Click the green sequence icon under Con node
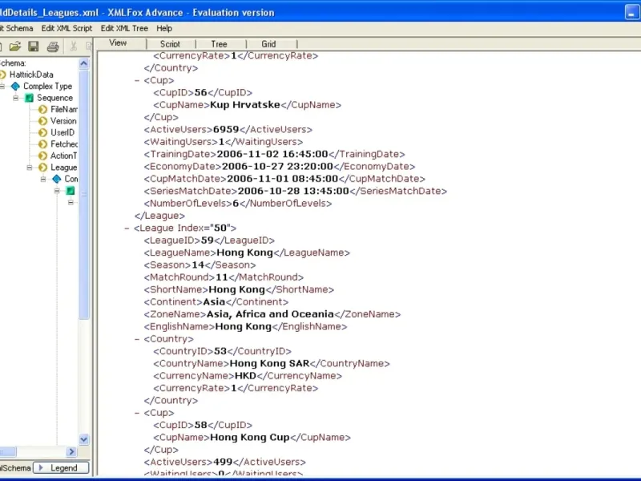 (x=71, y=191)
